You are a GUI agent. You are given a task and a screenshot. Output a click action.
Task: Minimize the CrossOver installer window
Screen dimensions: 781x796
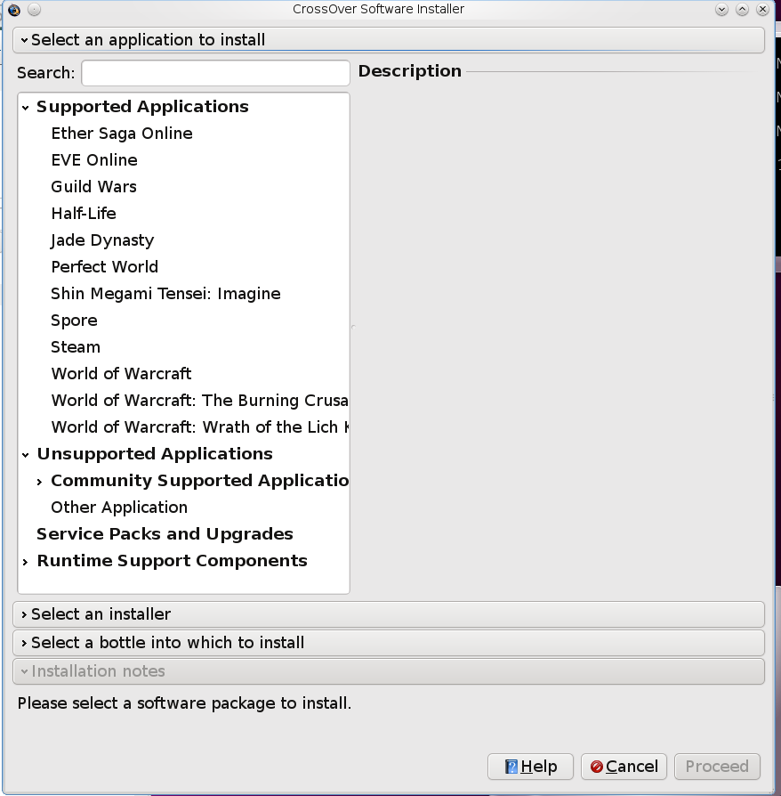[721, 9]
